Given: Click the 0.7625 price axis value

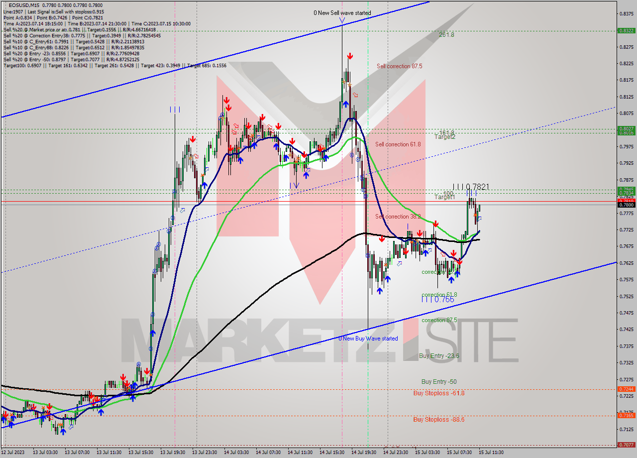Looking at the screenshot, I should (x=627, y=263).
